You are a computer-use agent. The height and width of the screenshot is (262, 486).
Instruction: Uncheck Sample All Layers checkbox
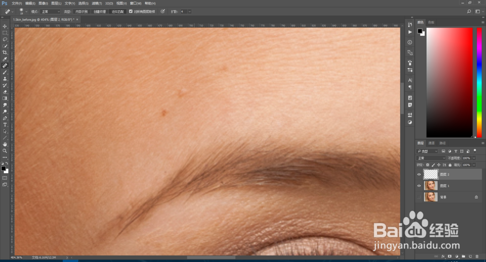click(x=131, y=12)
